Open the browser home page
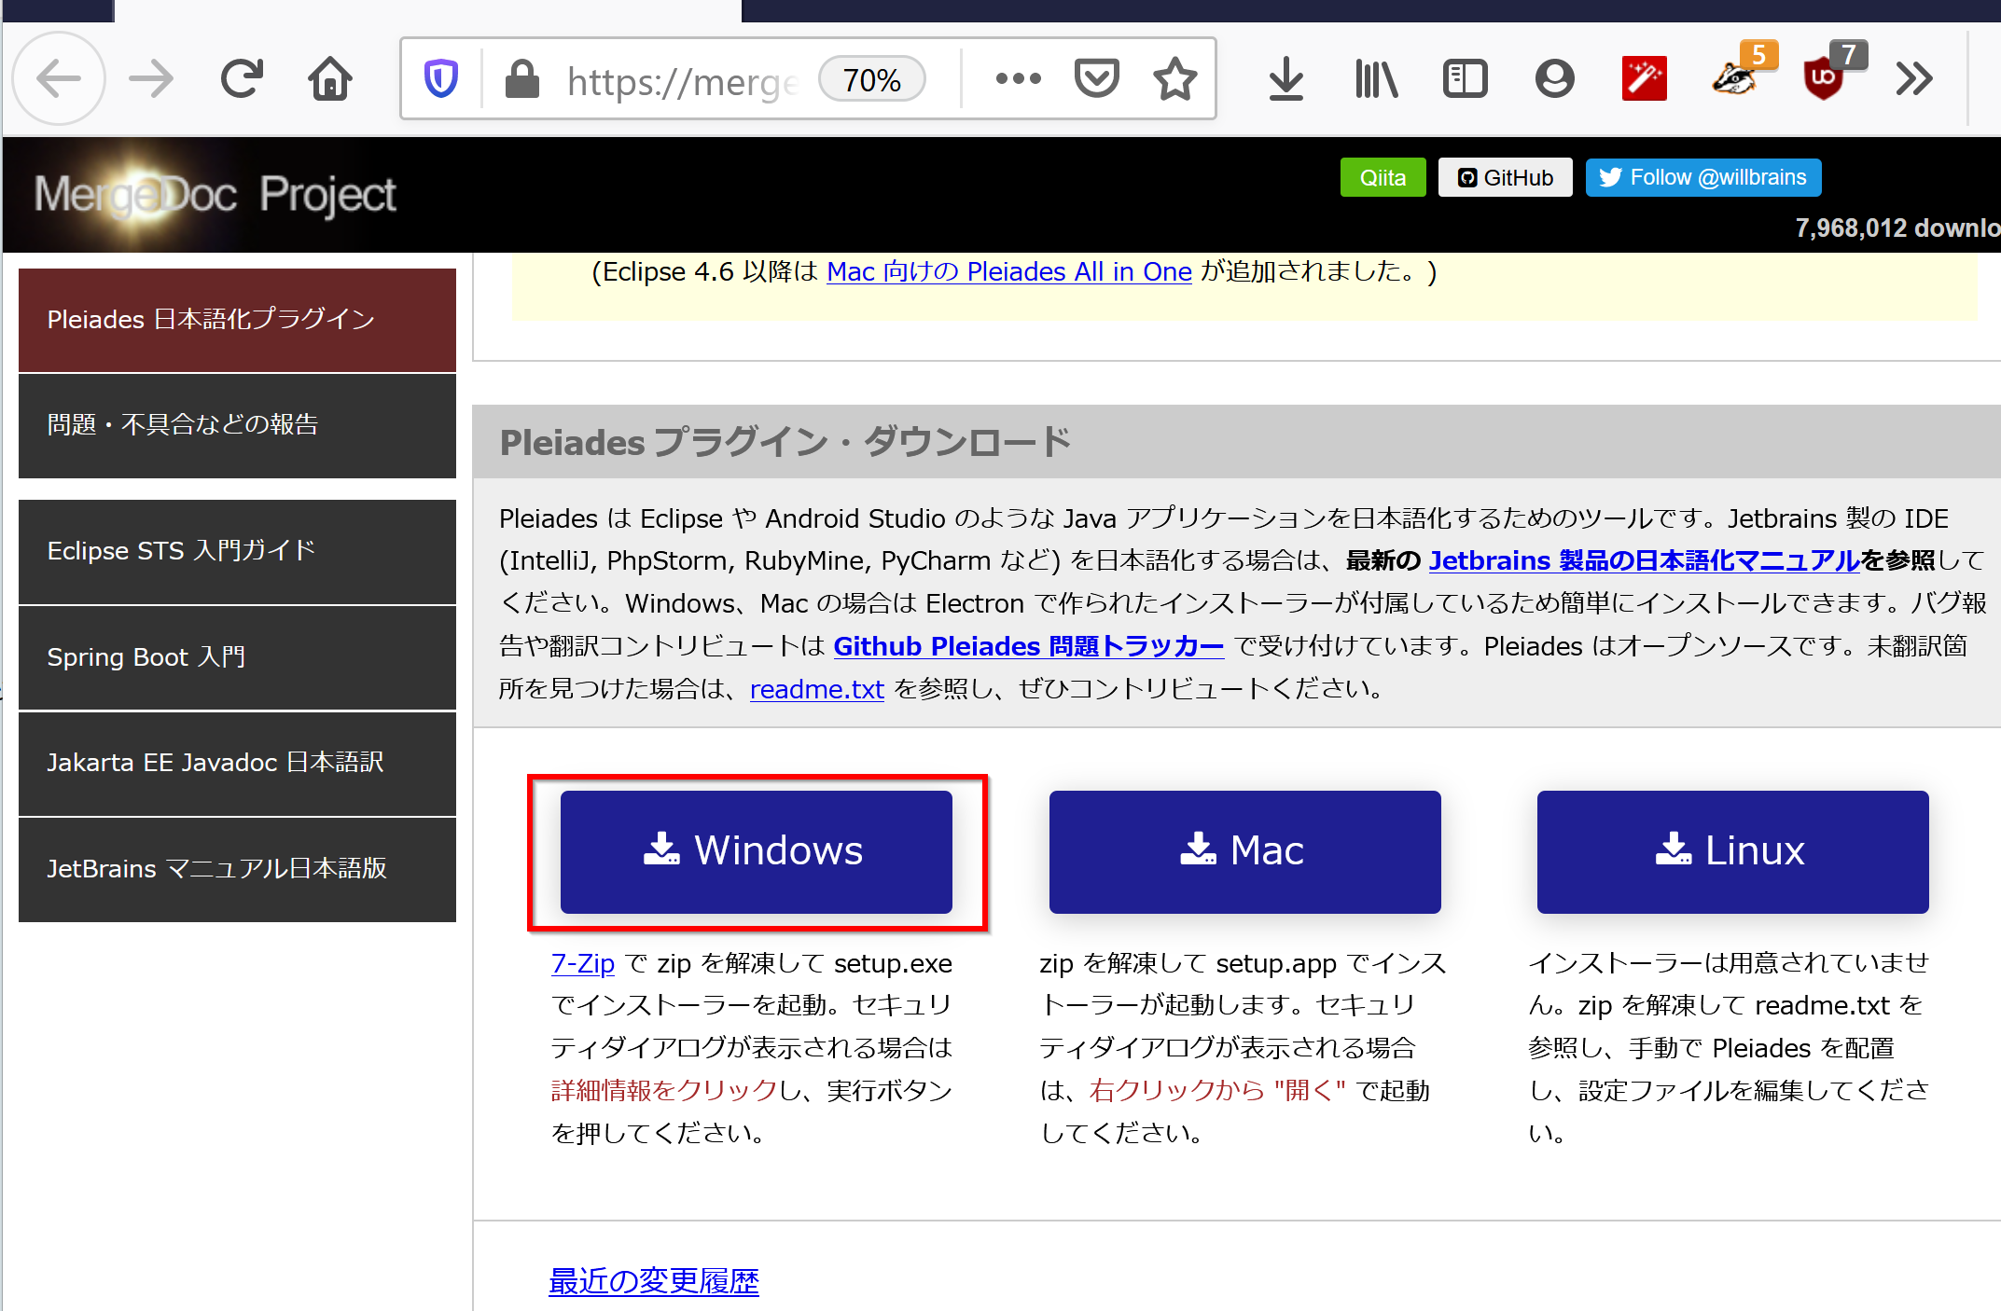This screenshot has height=1311, width=2001. point(330,78)
